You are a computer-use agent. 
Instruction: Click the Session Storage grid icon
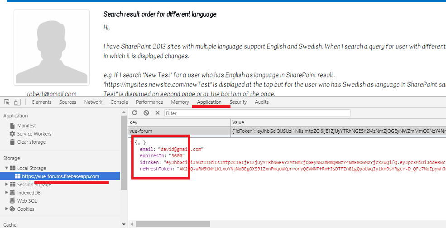coord(13,184)
